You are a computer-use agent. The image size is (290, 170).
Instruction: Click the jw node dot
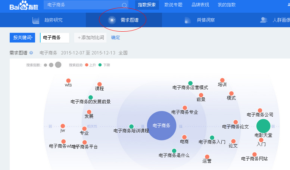click(63, 126)
